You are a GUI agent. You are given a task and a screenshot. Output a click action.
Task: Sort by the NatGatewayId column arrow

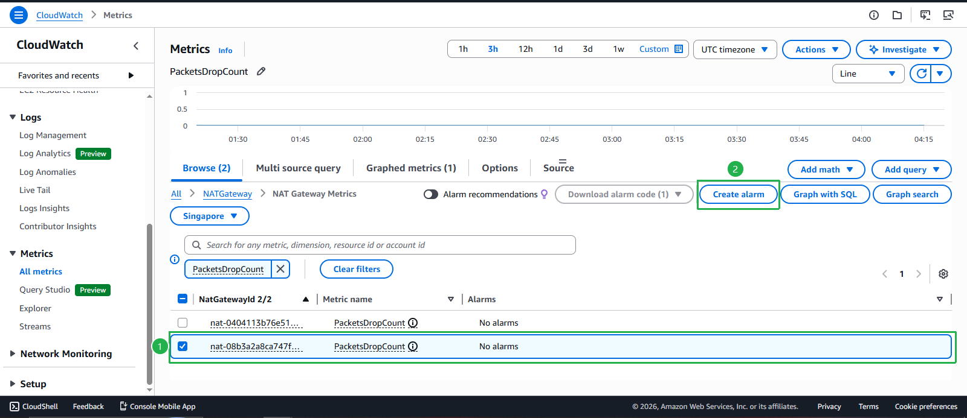click(306, 299)
